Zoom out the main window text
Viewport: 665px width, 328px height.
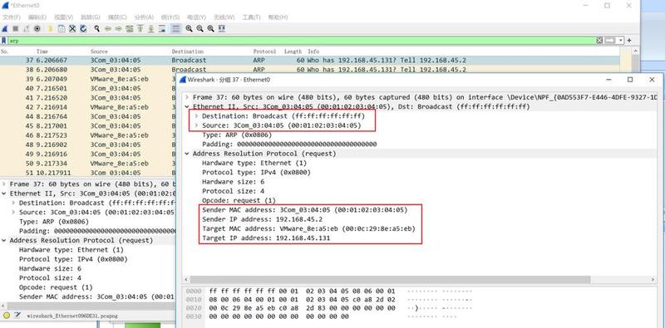(199, 29)
